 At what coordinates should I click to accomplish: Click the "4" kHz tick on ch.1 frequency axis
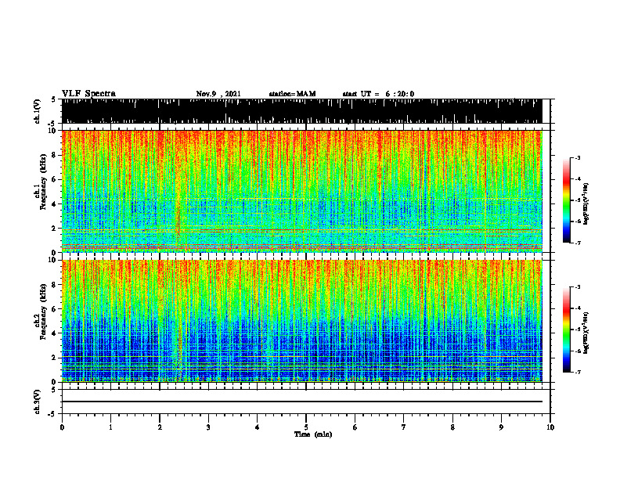click(x=54, y=204)
